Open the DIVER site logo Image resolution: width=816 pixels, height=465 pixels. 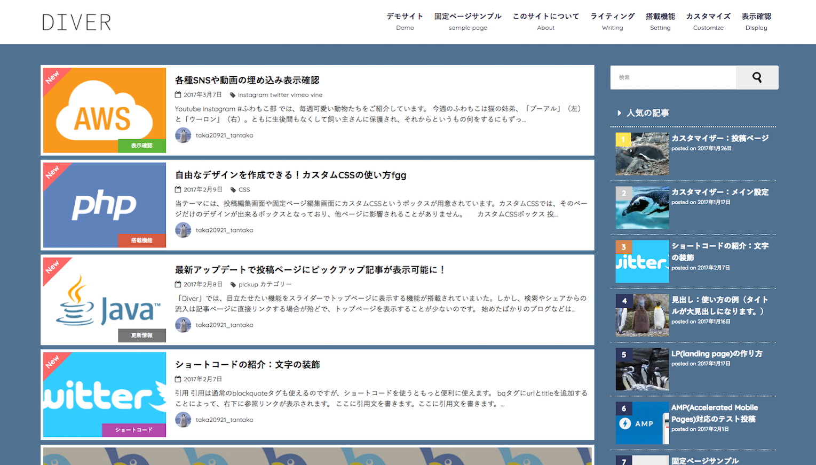coord(77,22)
